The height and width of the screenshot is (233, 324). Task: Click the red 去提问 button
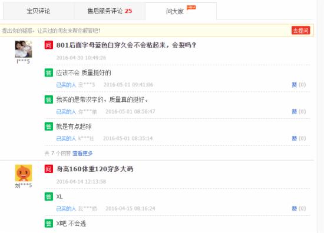tap(300, 31)
